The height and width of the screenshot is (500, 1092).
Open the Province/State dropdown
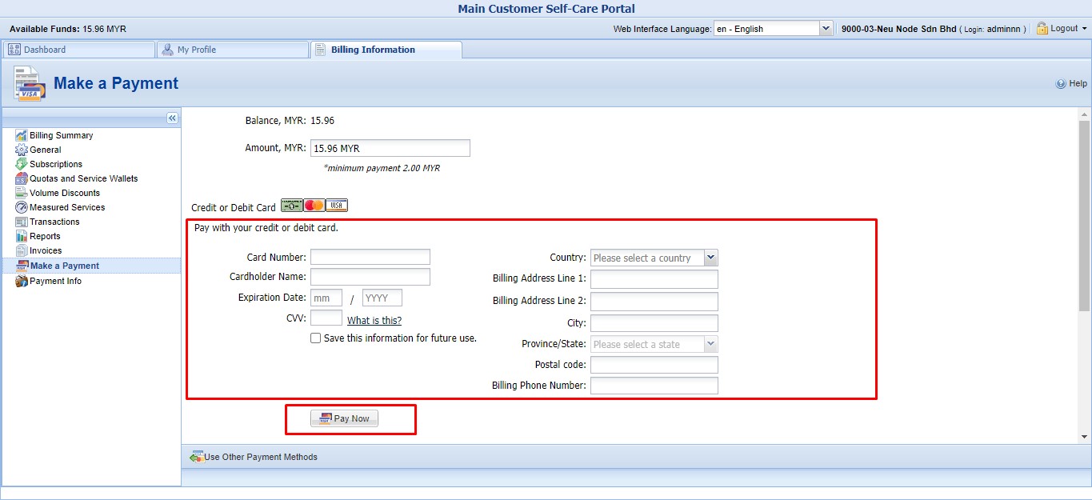710,344
